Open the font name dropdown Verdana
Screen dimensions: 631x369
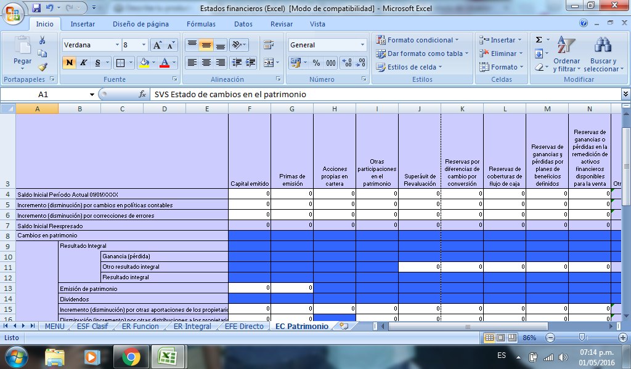[x=117, y=44]
